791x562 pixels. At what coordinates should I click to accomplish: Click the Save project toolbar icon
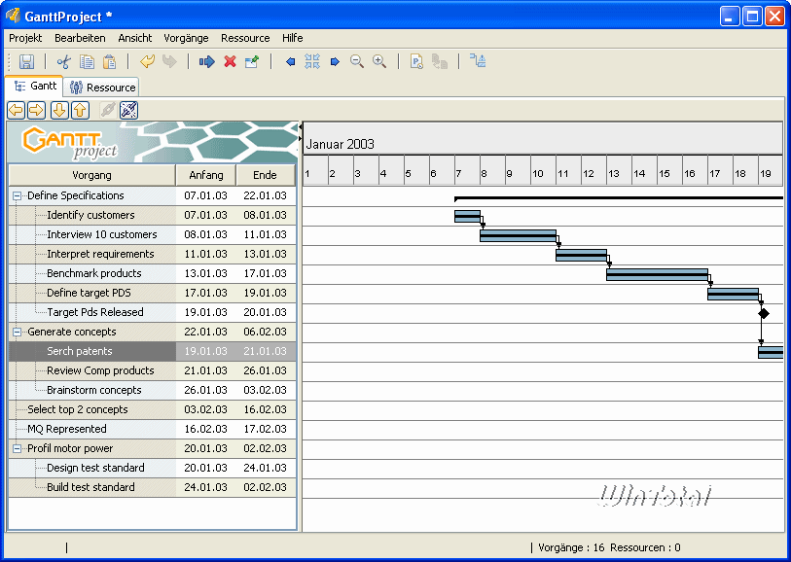[x=27, y=62]
